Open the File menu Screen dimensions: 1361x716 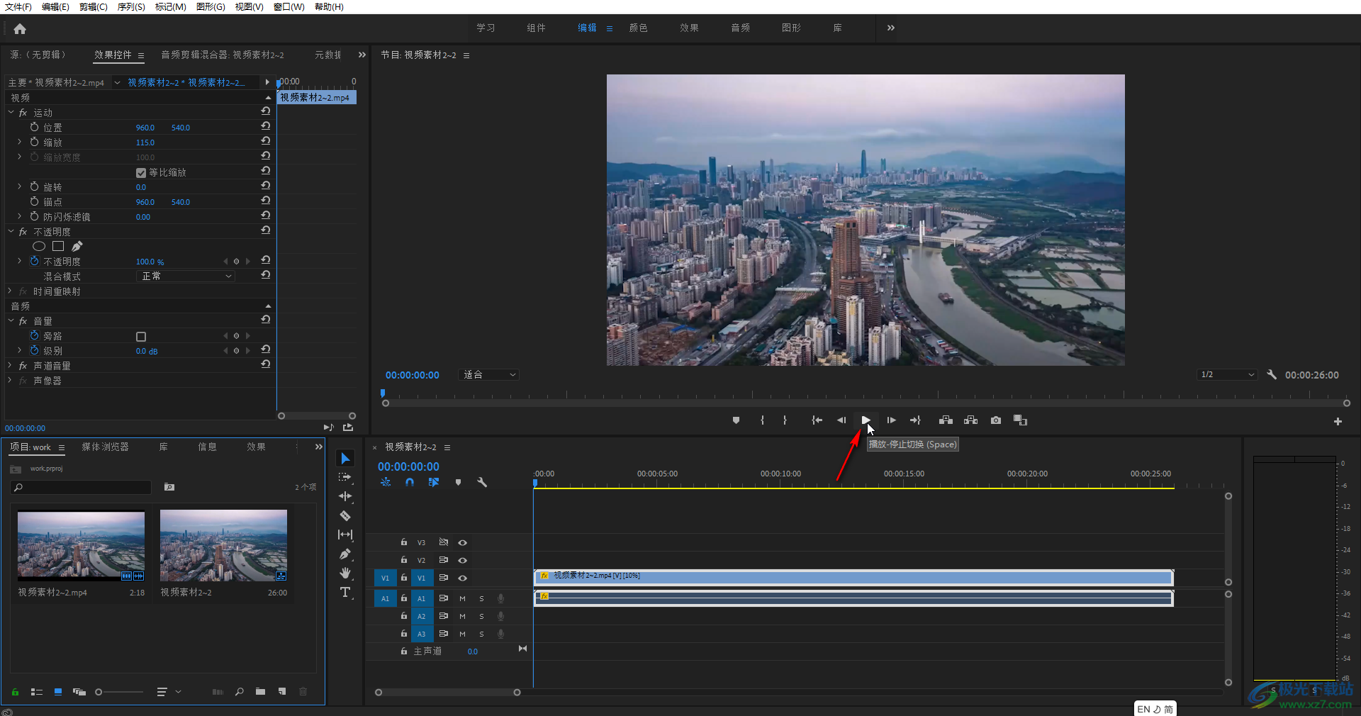(18, 6)
